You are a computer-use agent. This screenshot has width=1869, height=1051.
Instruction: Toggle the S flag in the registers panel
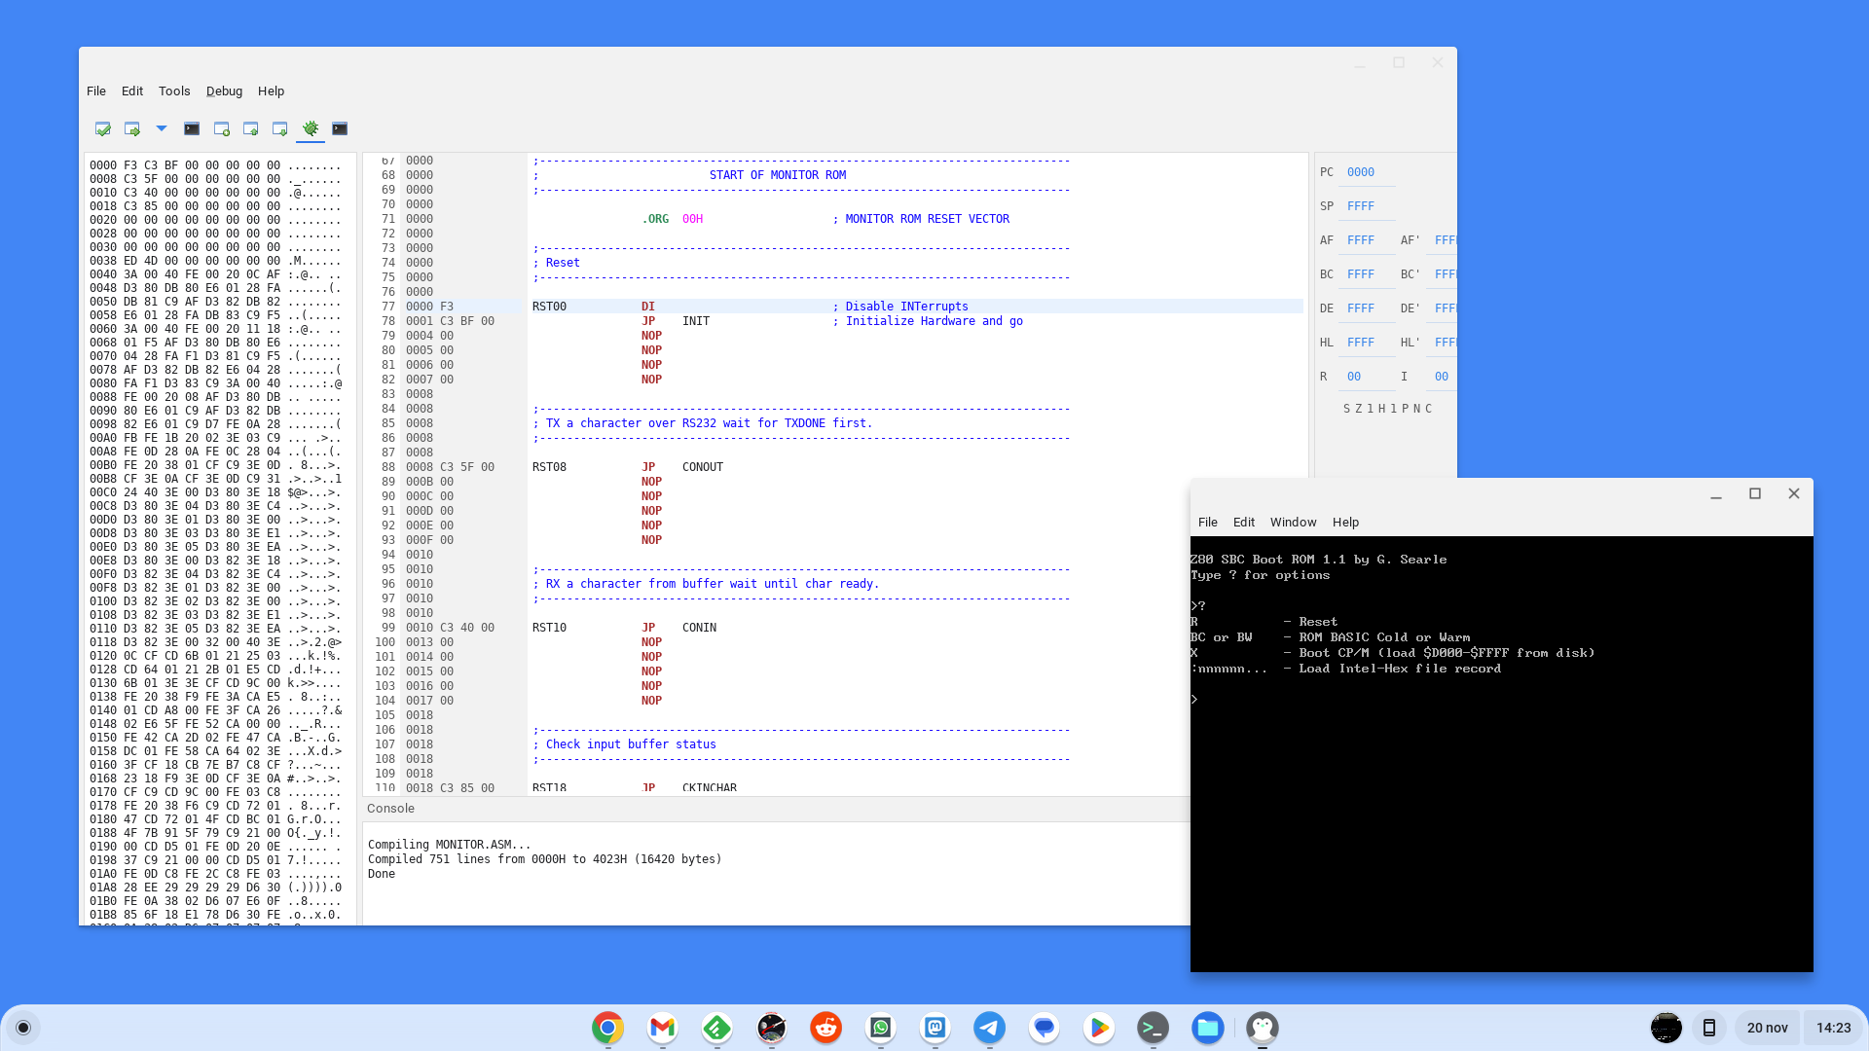point(1346,409)
